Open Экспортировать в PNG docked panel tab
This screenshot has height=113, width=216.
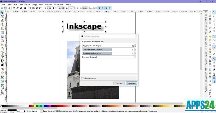coord(206,50)
